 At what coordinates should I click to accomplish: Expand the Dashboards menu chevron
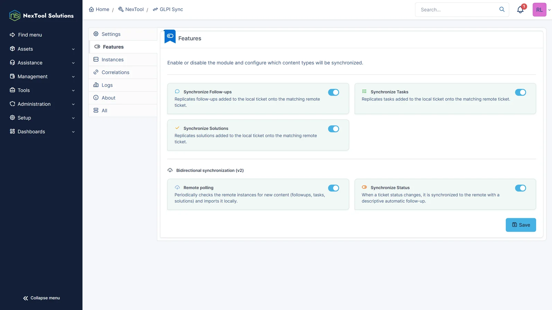pos(73,132)
